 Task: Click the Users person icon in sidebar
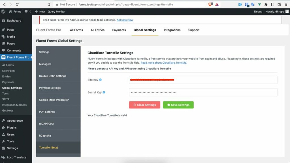[3, 134]
